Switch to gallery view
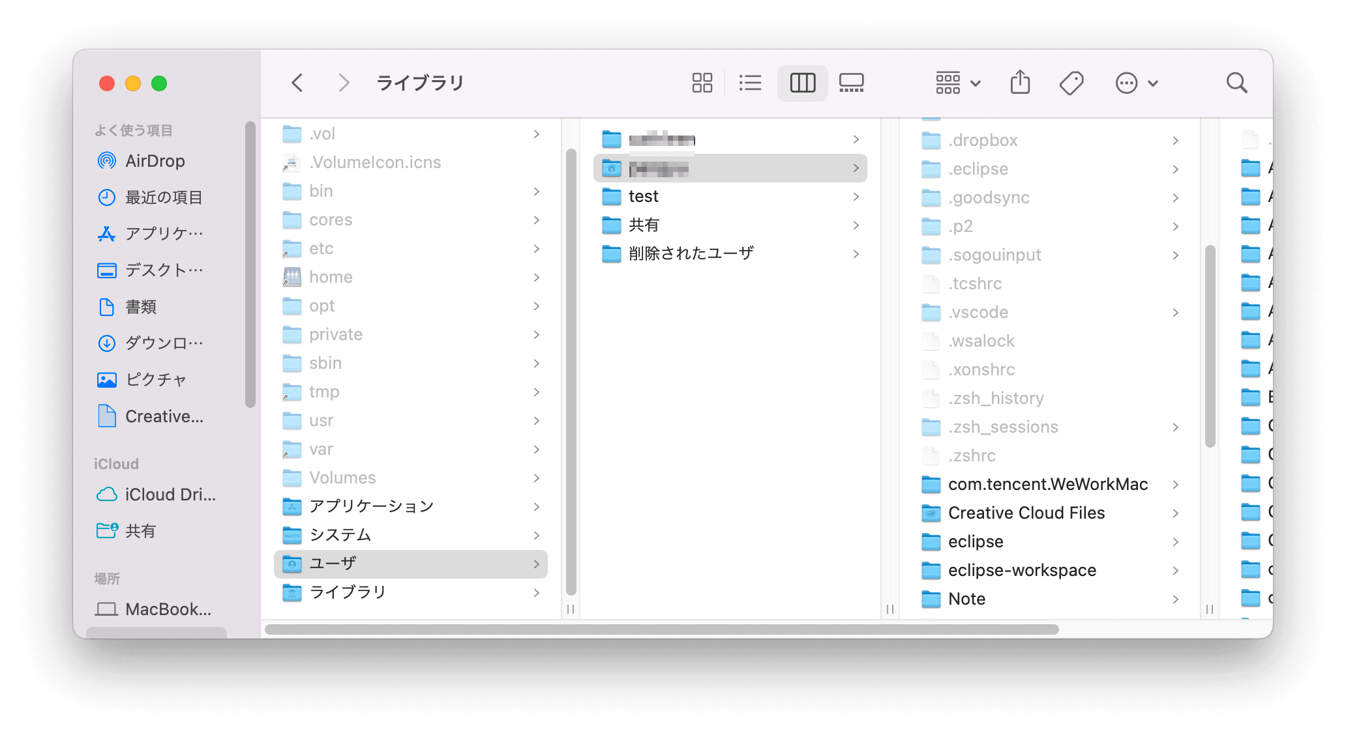Viewport: 1346px width, 735px height. (x=851, y=83)
